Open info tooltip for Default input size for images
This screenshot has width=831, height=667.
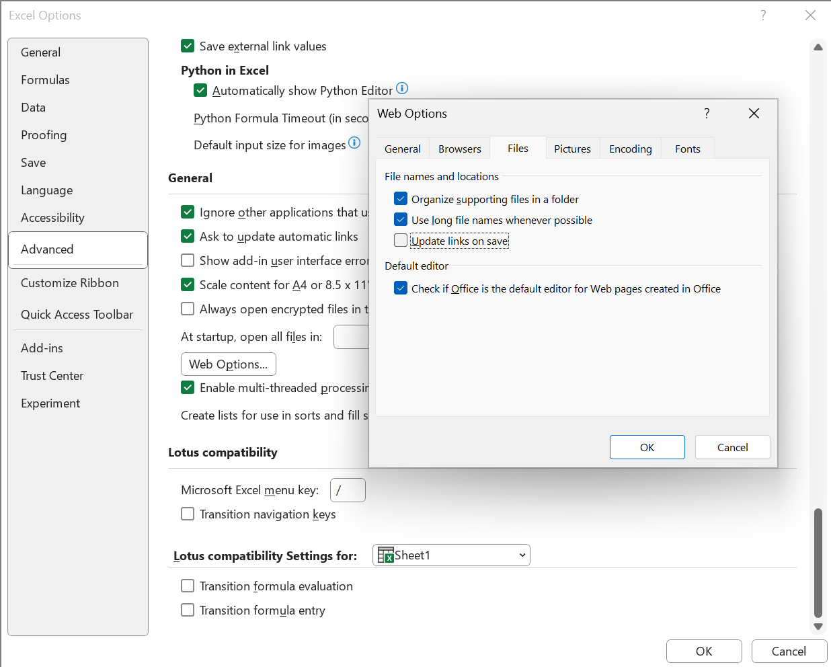coord(354,142)
